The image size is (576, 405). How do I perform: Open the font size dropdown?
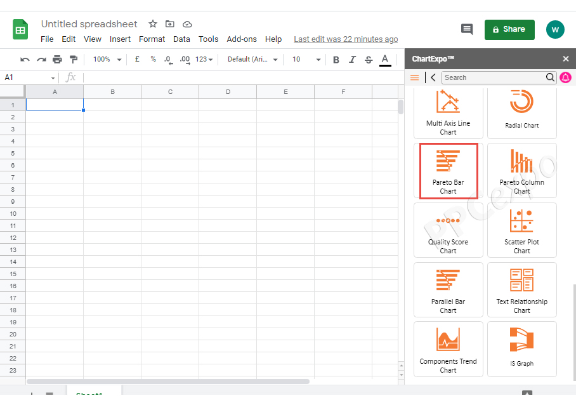306,60
